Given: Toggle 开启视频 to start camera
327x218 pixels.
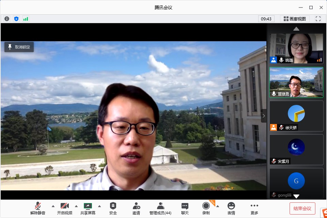Looking at the screenshot, I should tap(65, 208).
